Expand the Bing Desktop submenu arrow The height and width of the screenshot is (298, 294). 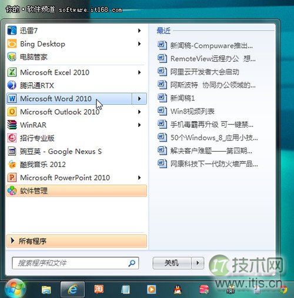click(x=139, y=43)
